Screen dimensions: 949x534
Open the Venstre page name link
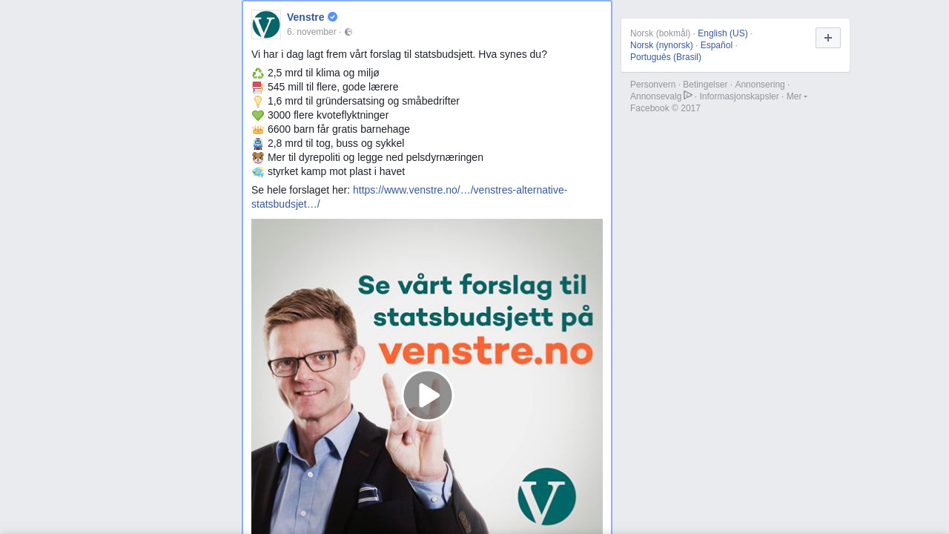(x=305, y=17)
